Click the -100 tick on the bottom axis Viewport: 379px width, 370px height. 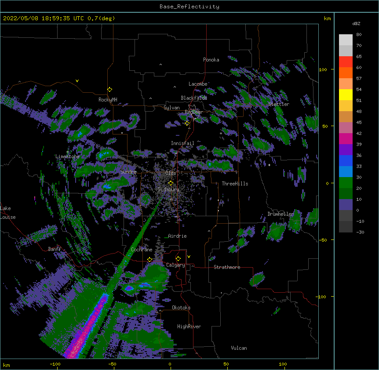click(55, 364)
